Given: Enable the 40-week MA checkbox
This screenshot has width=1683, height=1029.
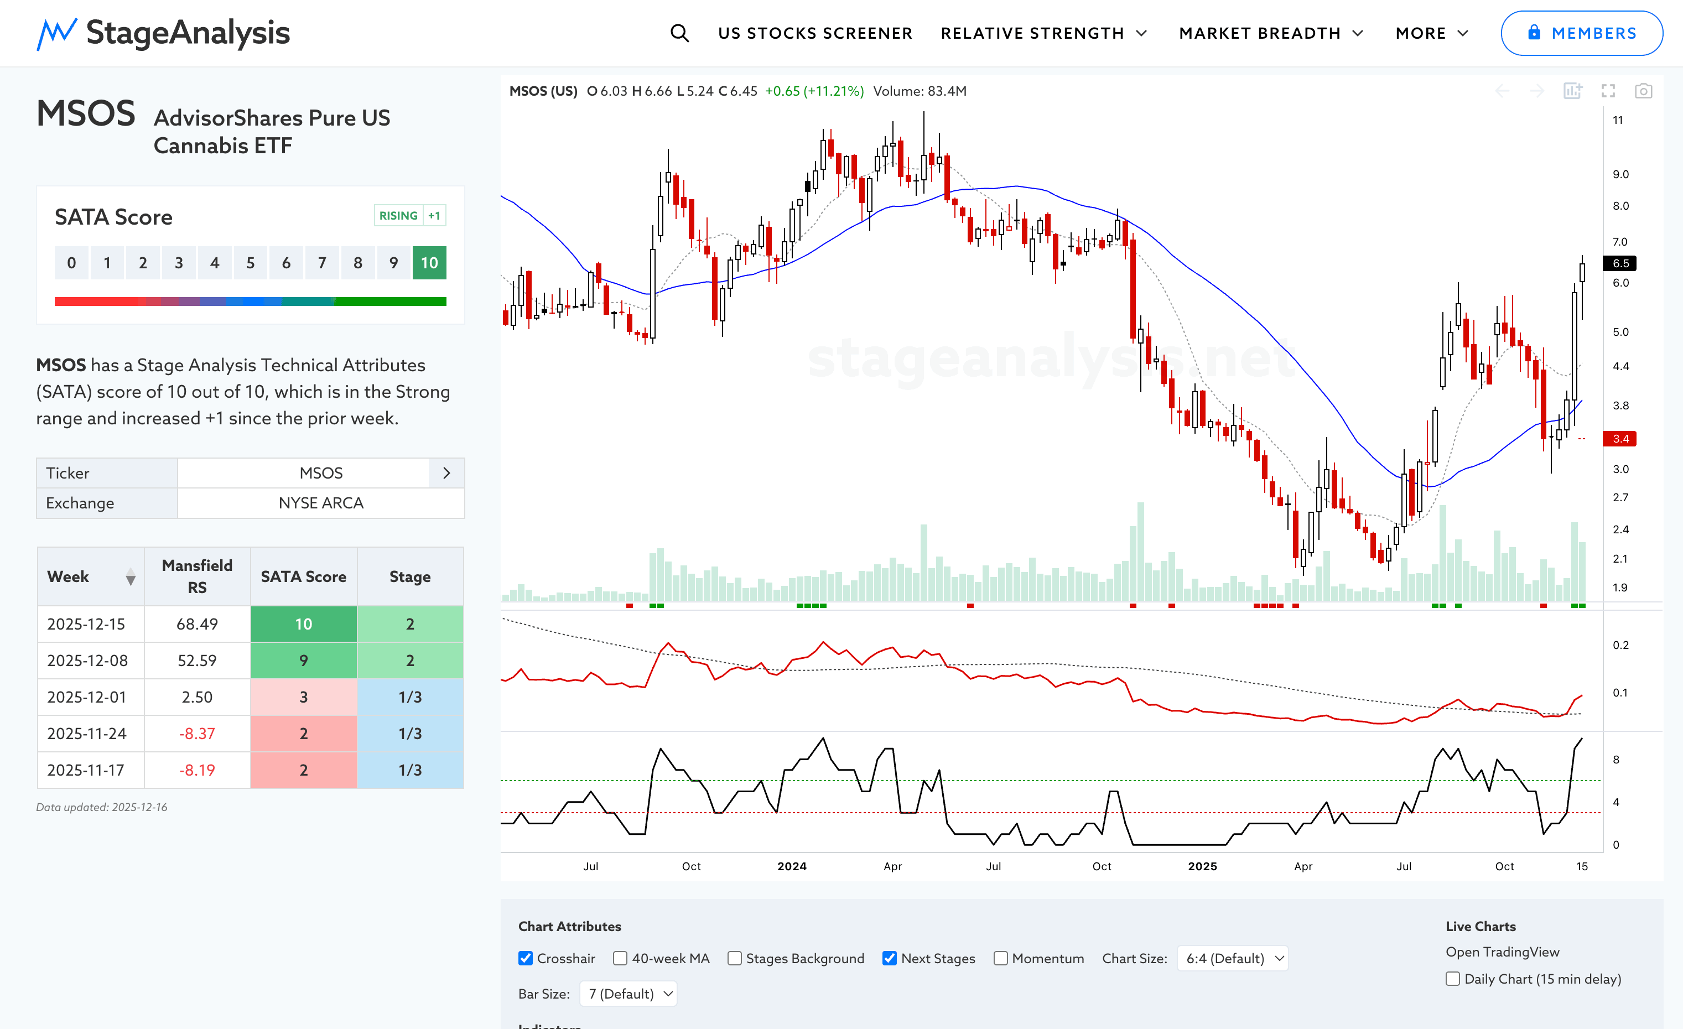Looking at the screenshot, I should click(620, 958).
